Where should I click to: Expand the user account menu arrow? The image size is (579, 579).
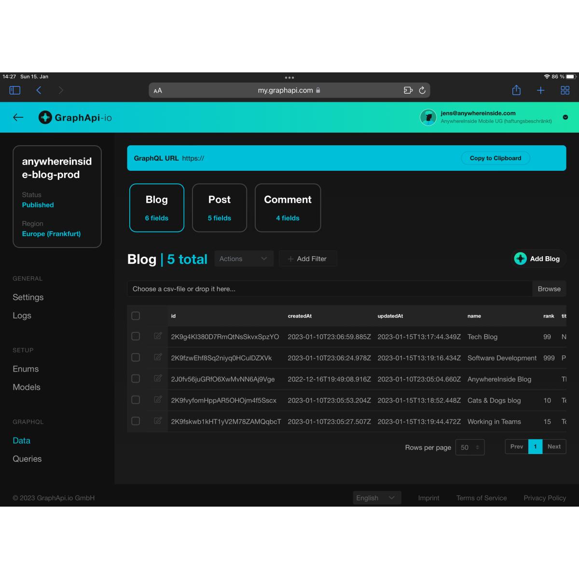click(565, 117)
